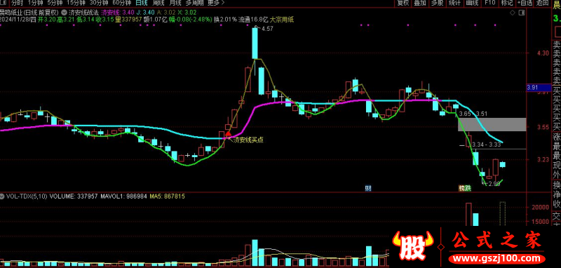Open the 济安线战法 indicator dropdown circle
Viewport: 561px width, 268px height.
click(64, 12)
